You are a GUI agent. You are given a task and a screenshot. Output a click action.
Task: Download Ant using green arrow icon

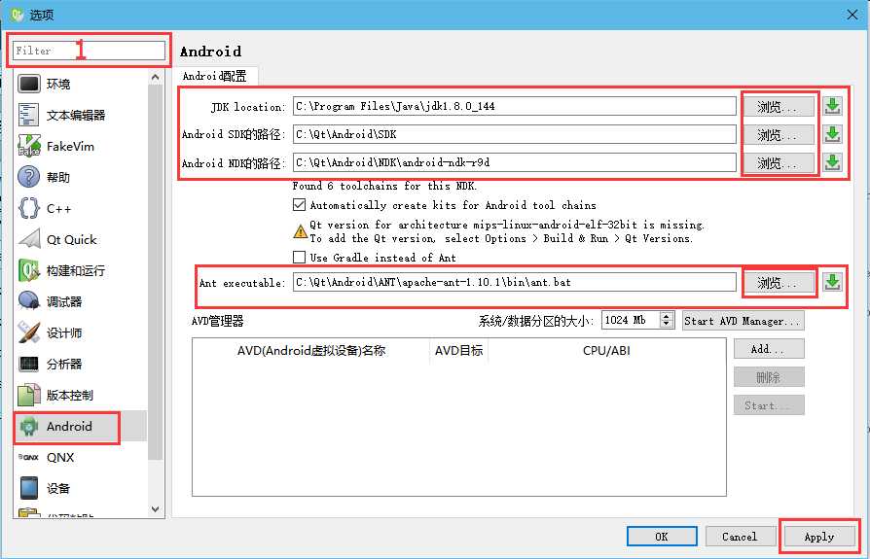[832, 282]
